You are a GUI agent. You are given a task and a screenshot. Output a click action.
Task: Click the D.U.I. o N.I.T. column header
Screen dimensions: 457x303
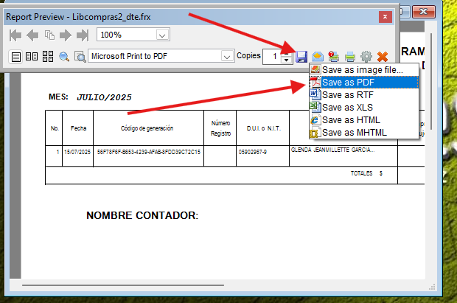(264, 128)
